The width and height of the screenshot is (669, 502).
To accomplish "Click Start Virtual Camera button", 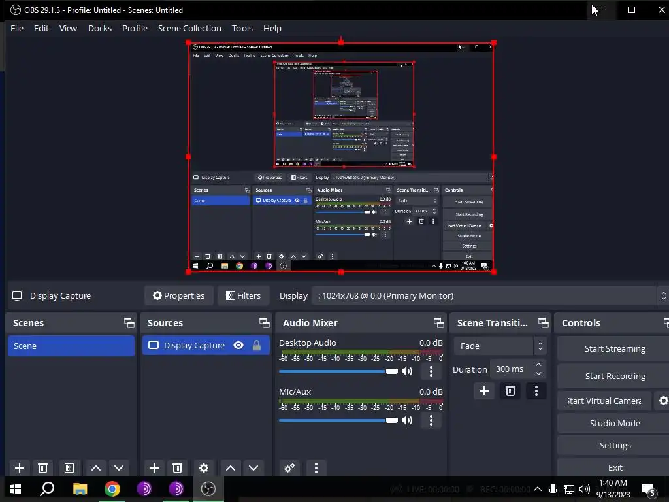I will point(604,401).
